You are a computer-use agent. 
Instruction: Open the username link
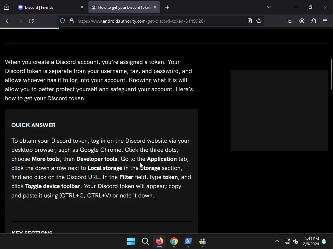pos(113,71)
